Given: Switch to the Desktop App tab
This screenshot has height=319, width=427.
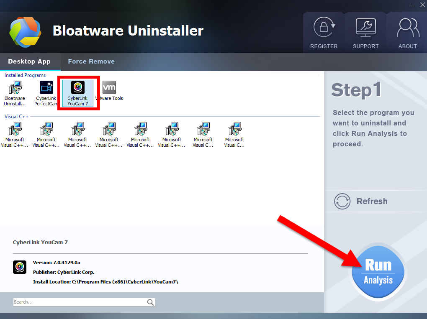Looking at the screenshot, I should coord(29,61).
